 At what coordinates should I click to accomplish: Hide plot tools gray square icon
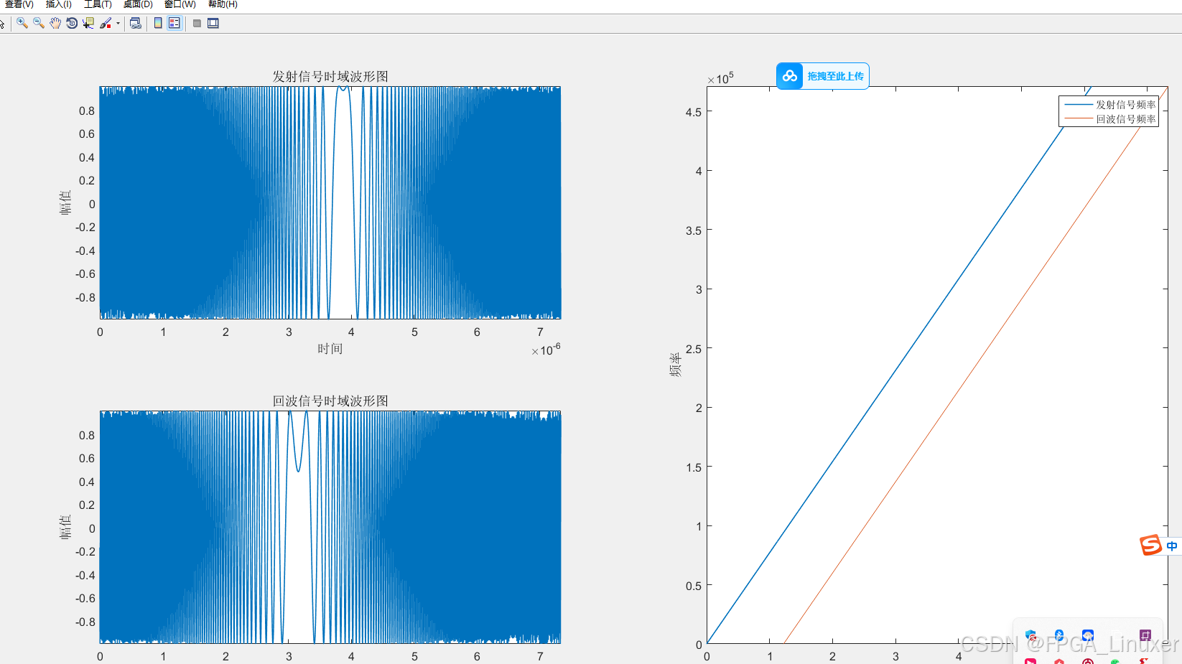[197, 23]
